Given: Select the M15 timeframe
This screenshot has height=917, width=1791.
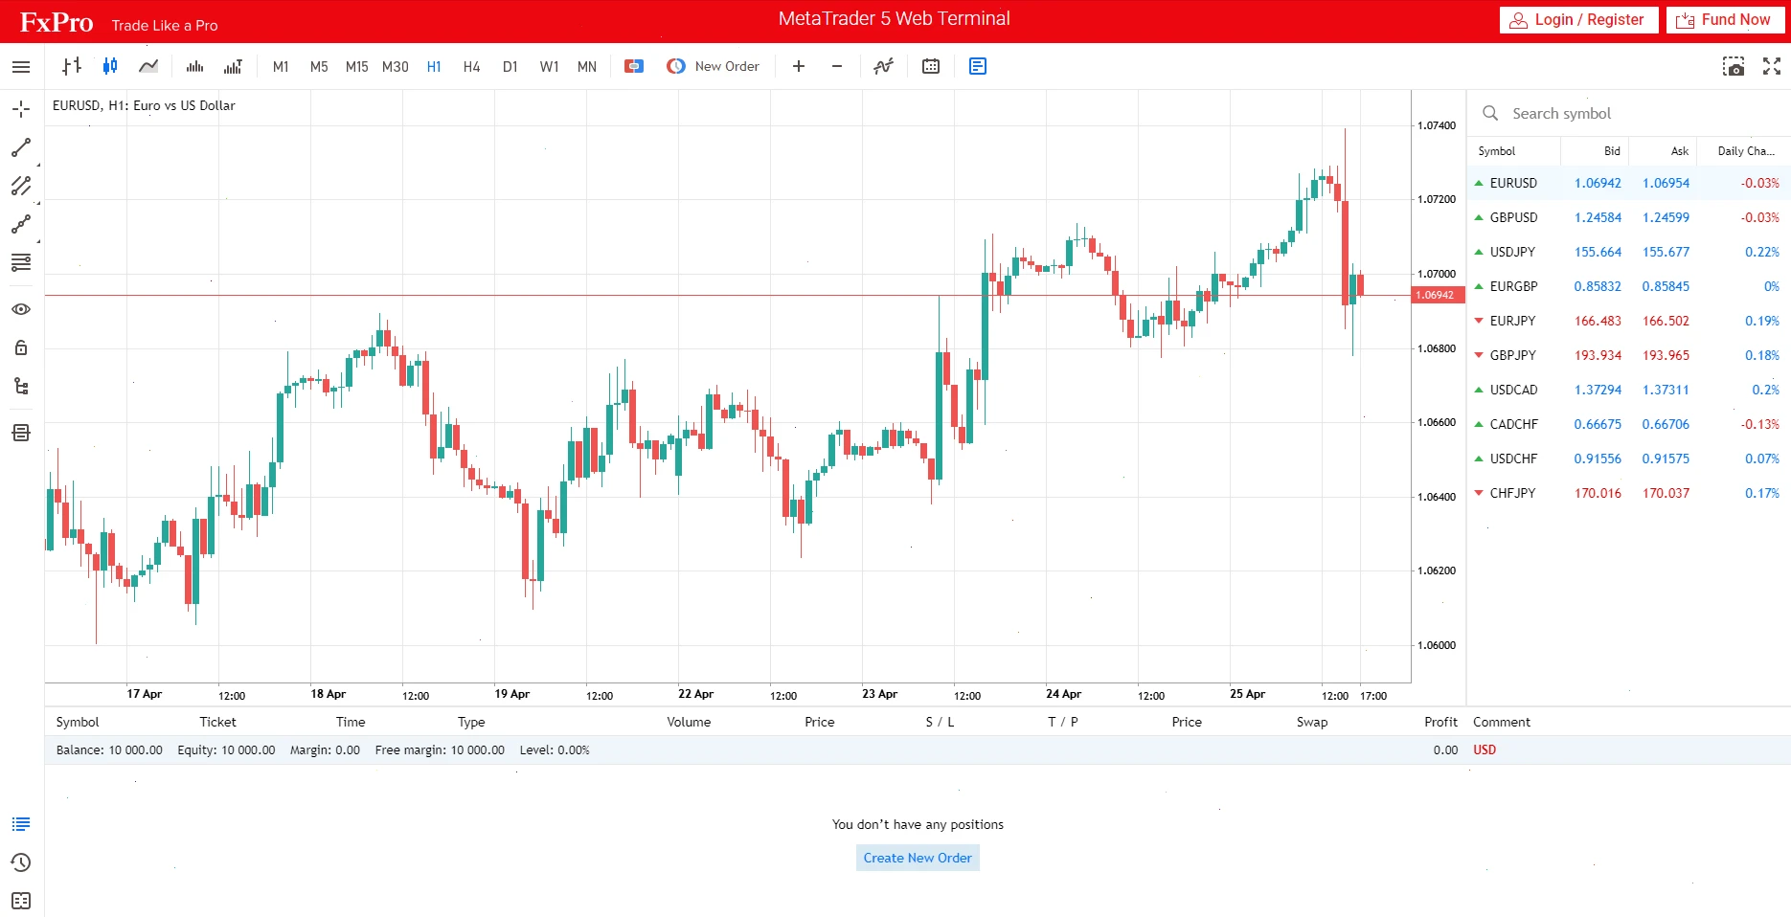Looking at the screenshot, I should pos(356,66).
